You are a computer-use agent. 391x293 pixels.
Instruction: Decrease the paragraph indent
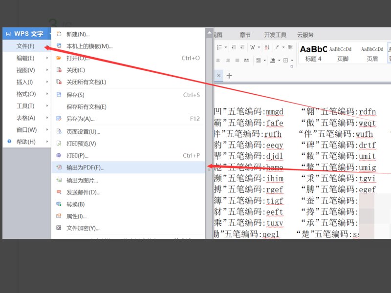[234, 47]
